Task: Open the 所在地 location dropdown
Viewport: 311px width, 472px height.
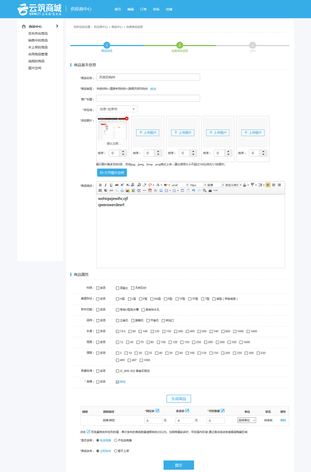Action: pos(117,109)
